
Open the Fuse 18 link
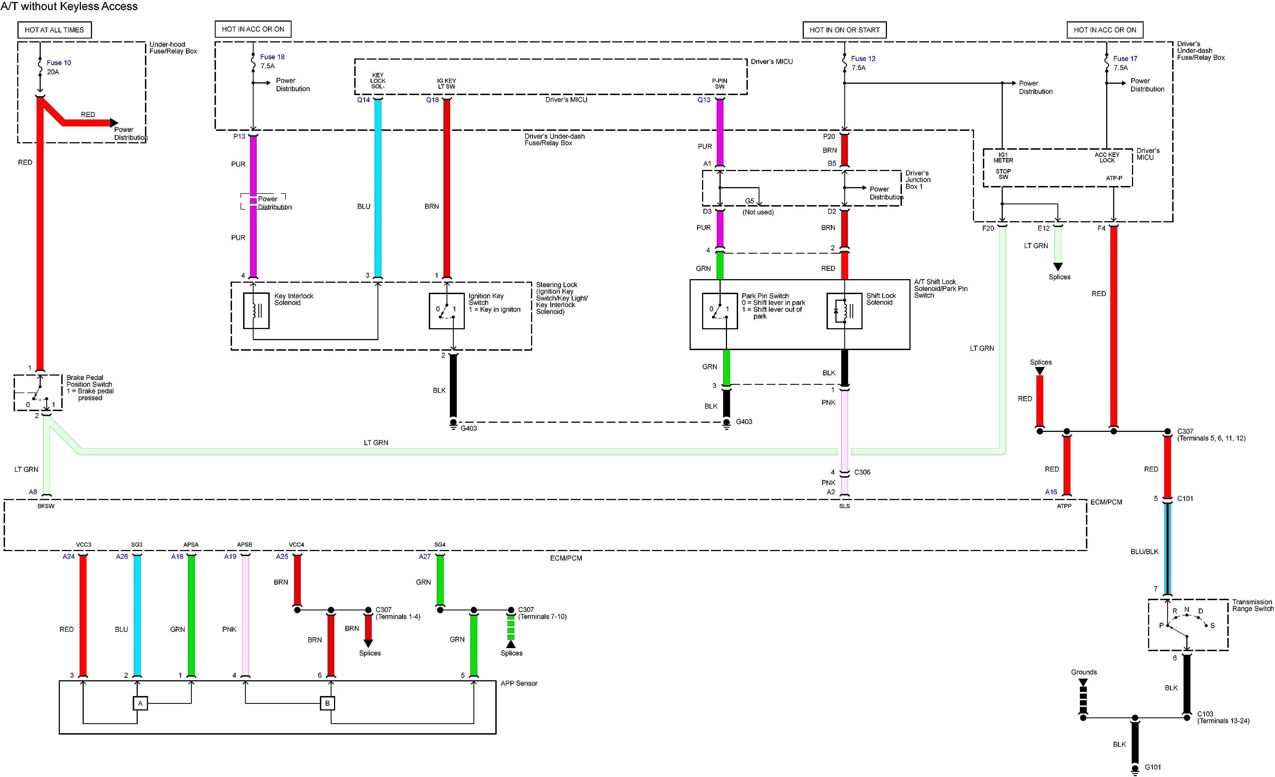(272, 57)
